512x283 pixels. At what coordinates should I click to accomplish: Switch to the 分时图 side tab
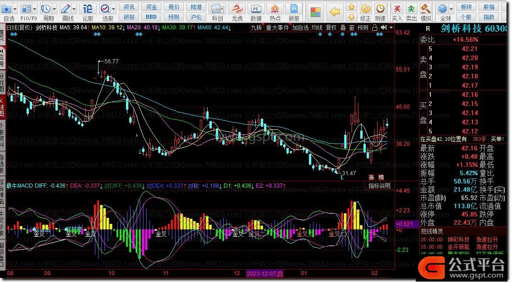pos(2,83)
